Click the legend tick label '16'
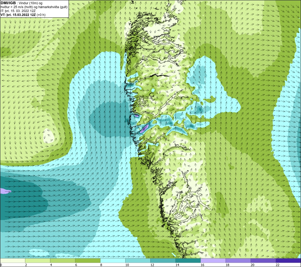 point(202,265)
